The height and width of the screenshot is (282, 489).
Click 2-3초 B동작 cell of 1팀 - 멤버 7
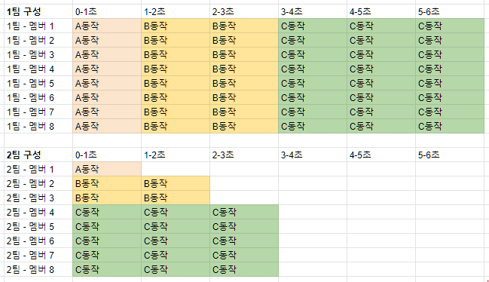coord(244,112)
